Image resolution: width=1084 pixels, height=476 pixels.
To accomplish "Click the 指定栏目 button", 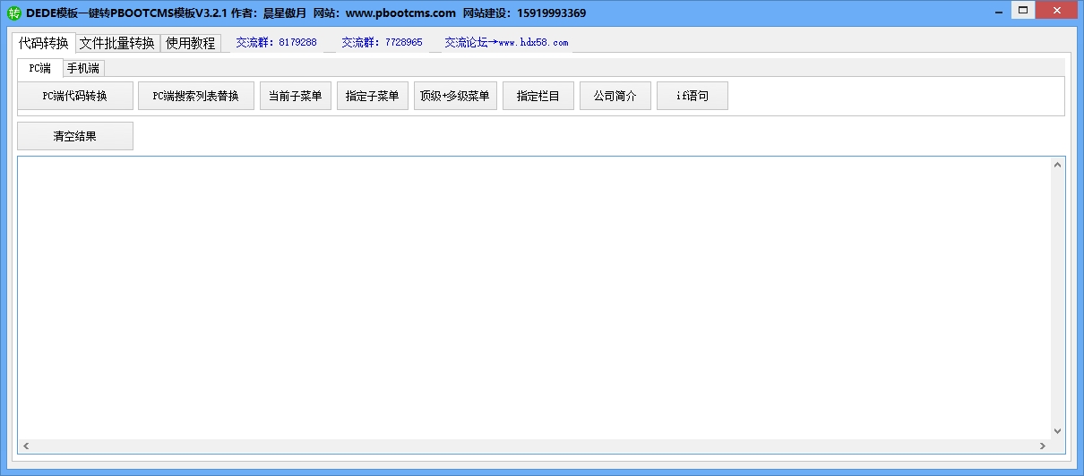I will pyautogui.click(x=538, y=97).
